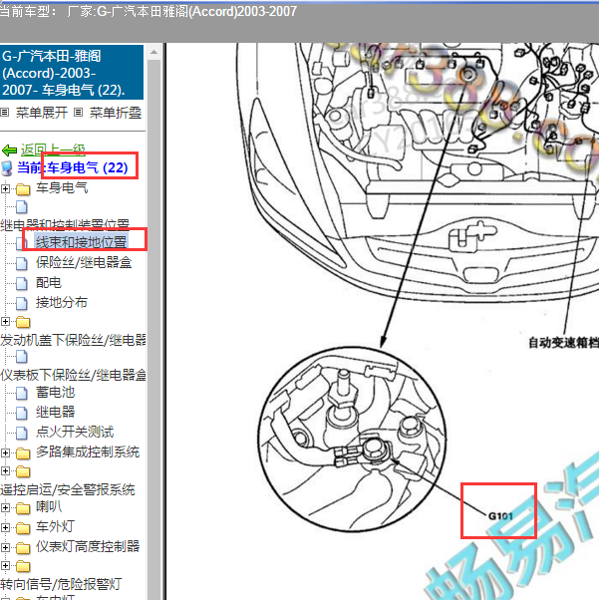The width and height of the screenshot is (599, 600).
Task: Click folder icon above 发动机盖下保险丝/继电器
Action: point(23,322)
